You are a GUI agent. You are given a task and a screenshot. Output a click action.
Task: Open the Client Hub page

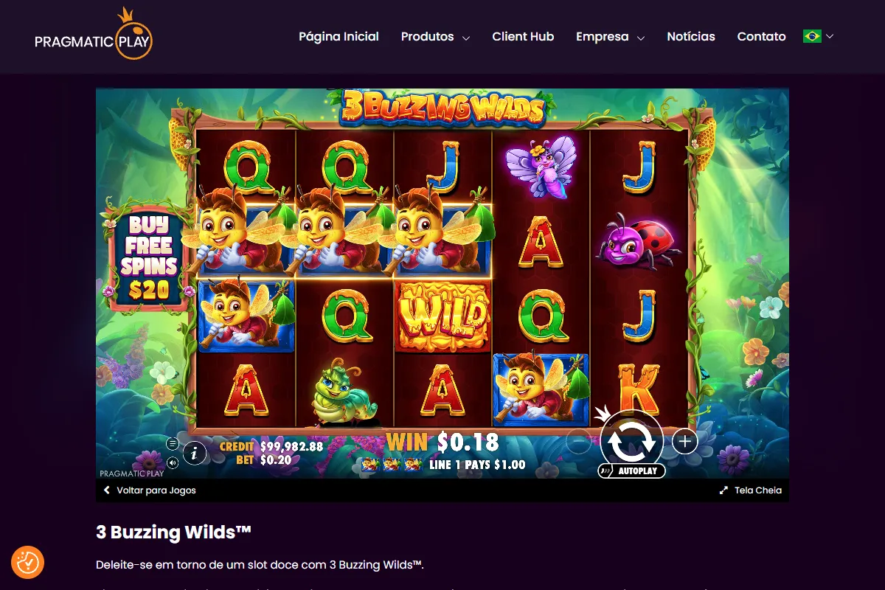(523, 36)
